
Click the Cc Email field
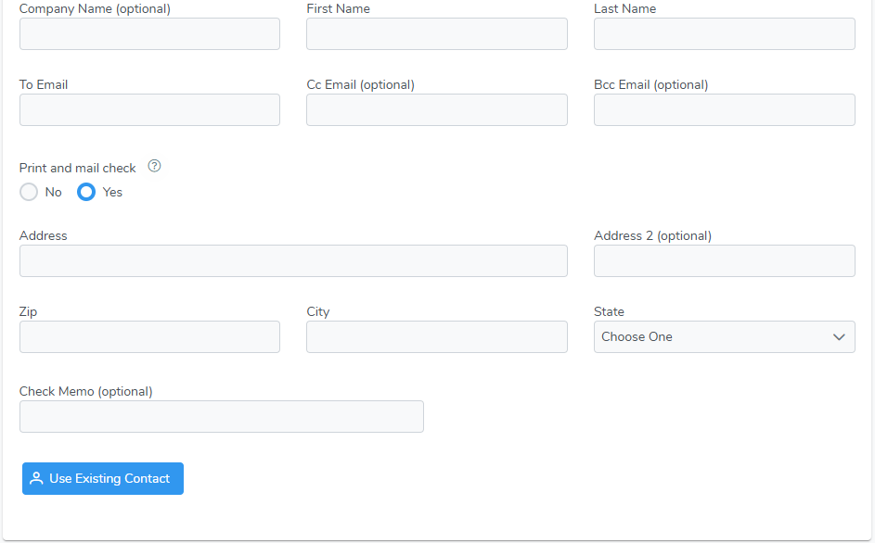(x=437, y=110)
